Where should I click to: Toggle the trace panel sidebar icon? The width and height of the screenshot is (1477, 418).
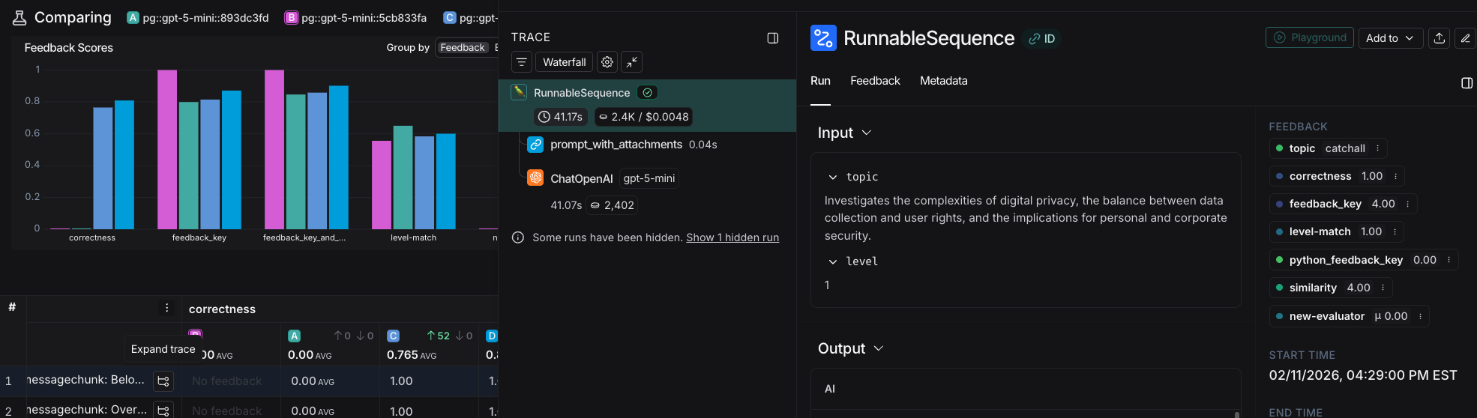(773, 38)
